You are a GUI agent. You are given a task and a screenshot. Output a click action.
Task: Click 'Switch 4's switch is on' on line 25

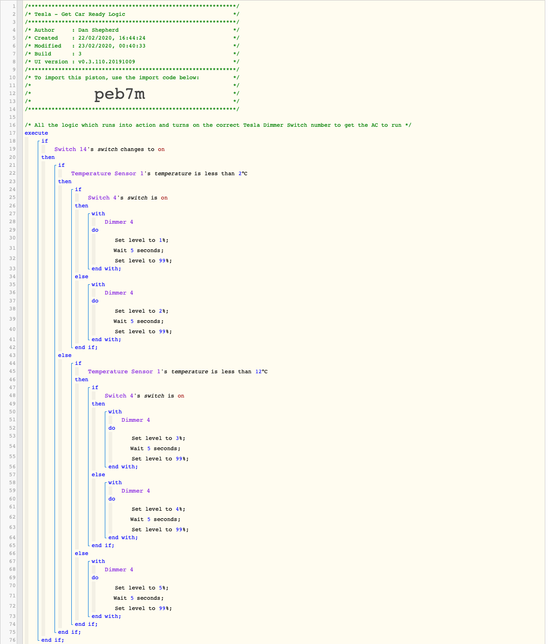(128, 198)
